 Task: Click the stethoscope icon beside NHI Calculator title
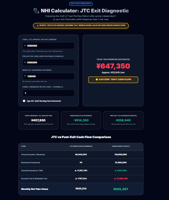tap(36, 10)
